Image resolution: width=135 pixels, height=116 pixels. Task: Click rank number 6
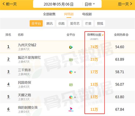coord(8,109)
